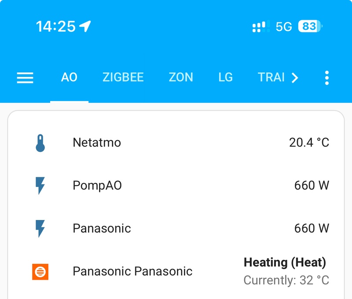Tap the battery indicator showing 83
This screenshot has width=352, height=299.
pos(310,26)
